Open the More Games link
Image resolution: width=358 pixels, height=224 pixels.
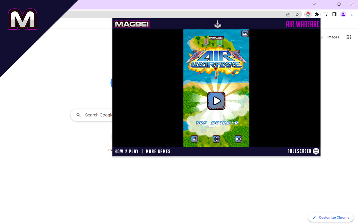[158, 151]
